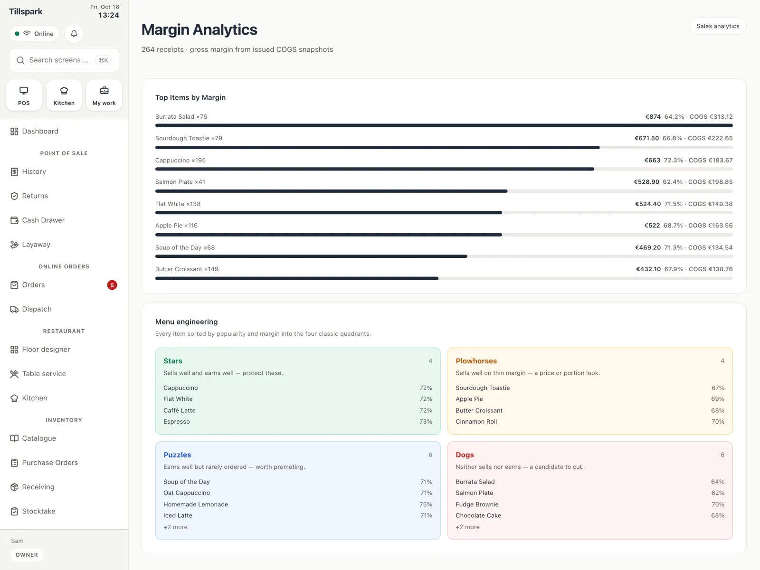Click the OWNER role badge
Screen dimensions: 760x570
(27, 555)
